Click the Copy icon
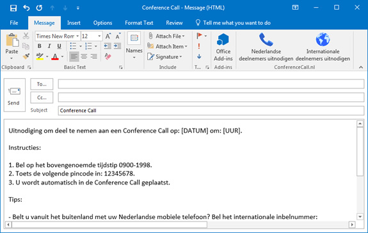The height and width of the screenshot is (233, 368). point(26,46)
